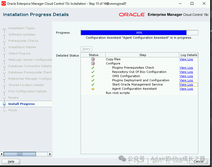Click the OMS Configuration row text
This screenshot has height=167, width=212.
point(126,76)
